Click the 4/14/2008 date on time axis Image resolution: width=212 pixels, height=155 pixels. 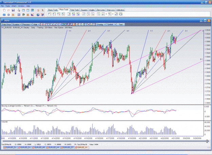pyautogui.click(x=56, y=138)
